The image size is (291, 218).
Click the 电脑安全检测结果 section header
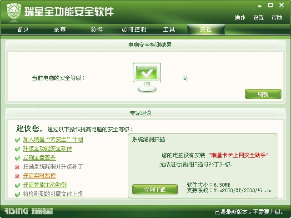click(150, 45)
